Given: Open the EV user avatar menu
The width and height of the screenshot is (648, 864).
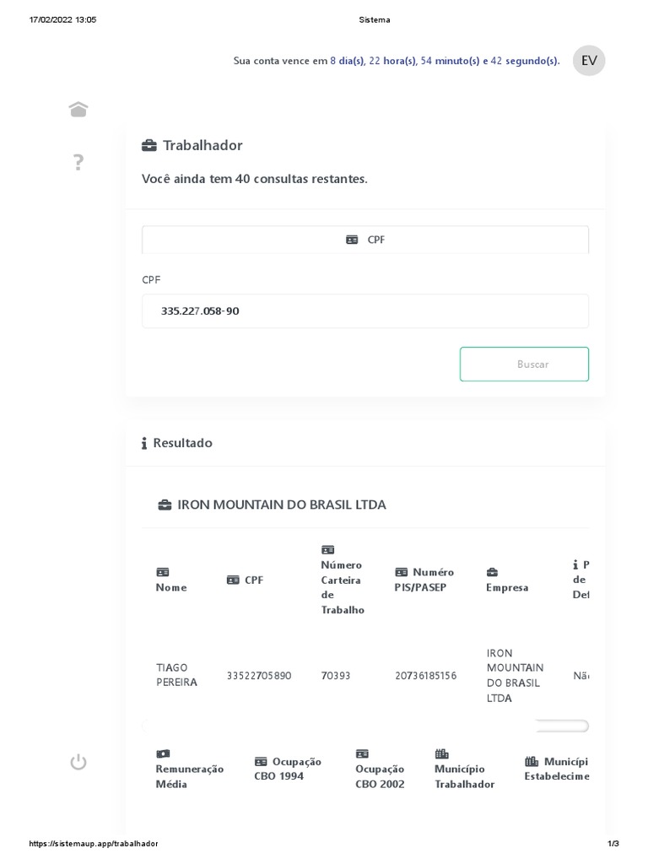Looking at the screenshot, I should [x=589, y=60].
